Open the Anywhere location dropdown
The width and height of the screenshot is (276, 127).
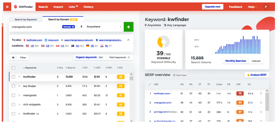click(101, 27)
